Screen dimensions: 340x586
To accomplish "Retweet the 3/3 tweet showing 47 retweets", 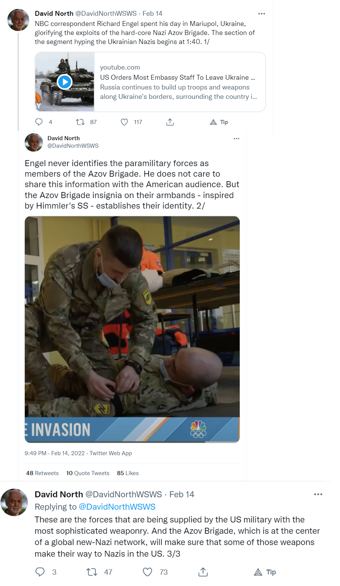I will click(92, 572).
